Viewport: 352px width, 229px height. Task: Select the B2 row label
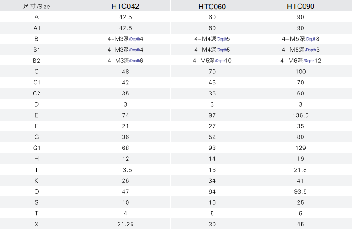point(36,61)
